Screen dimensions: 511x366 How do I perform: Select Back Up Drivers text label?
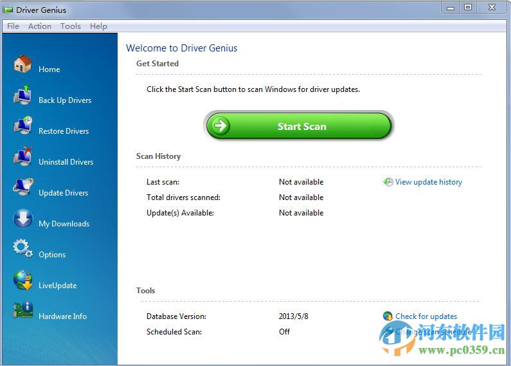(65, 100)
